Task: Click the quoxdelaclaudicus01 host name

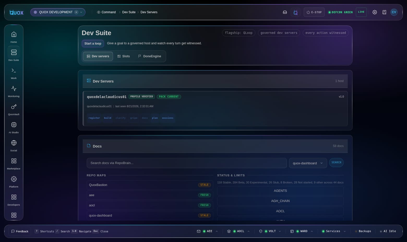Action: pos(107,97)
